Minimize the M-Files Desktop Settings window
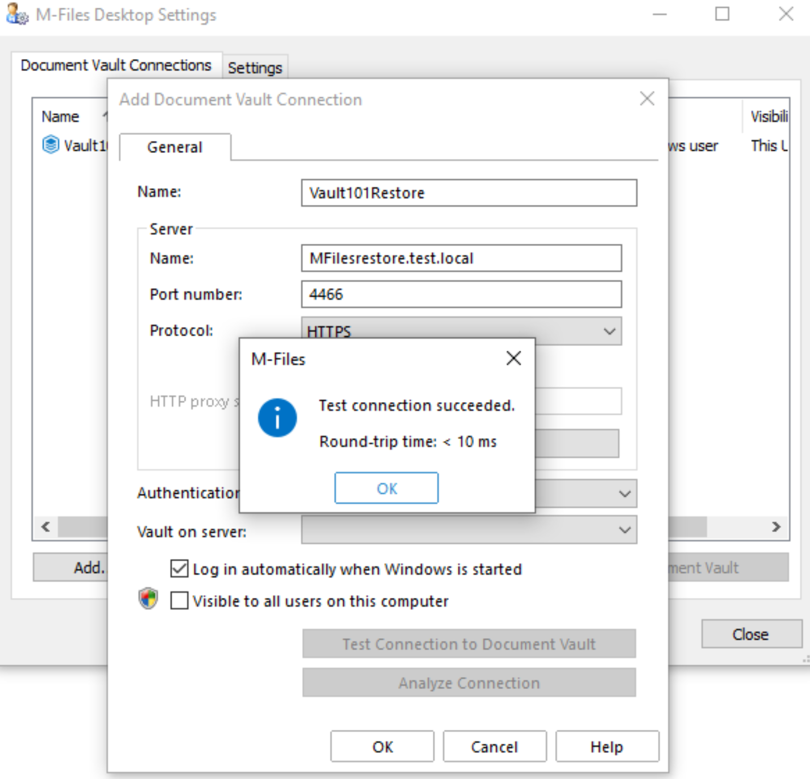Viewport: 810px width, 779px height. click(660, 14)
